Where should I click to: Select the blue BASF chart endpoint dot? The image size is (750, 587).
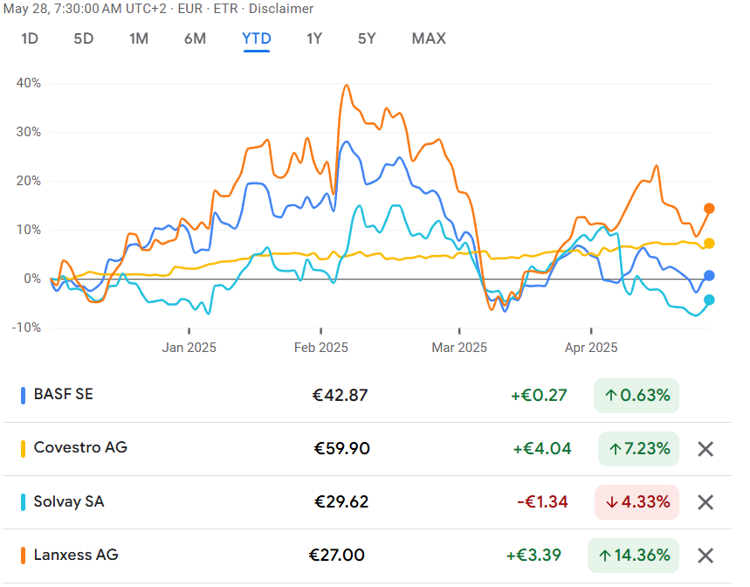point(709,275)
